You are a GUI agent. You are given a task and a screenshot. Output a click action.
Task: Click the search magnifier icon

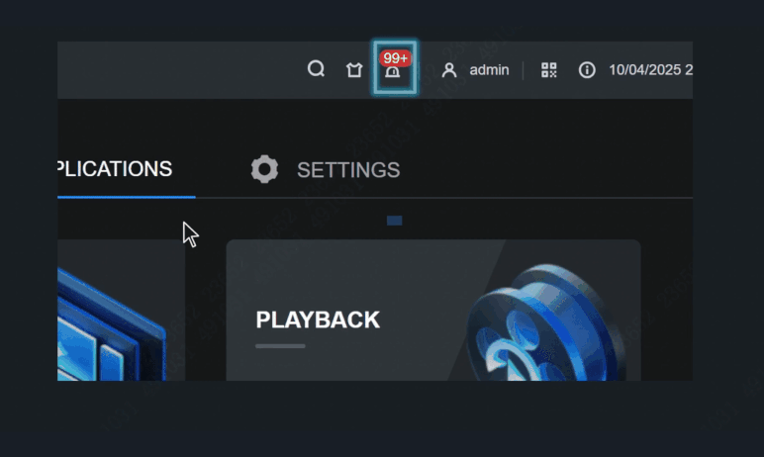(316, 69)
